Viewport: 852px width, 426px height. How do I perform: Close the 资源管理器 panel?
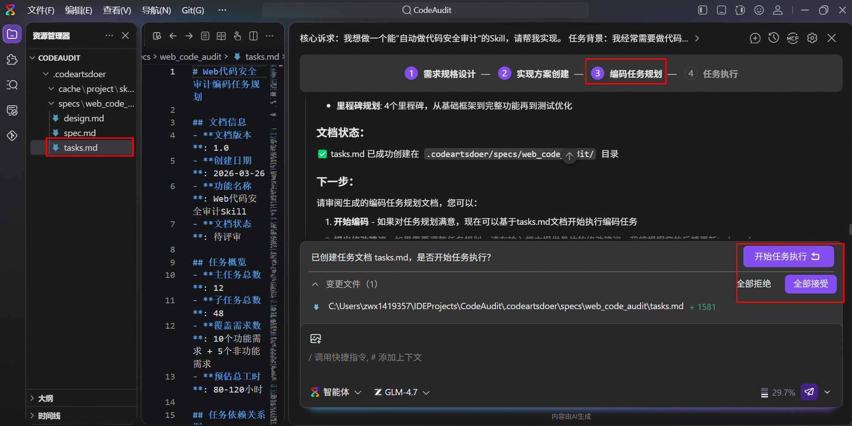click(126, 36)
